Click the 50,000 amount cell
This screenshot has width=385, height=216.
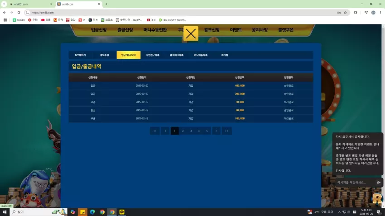(240, 102)
